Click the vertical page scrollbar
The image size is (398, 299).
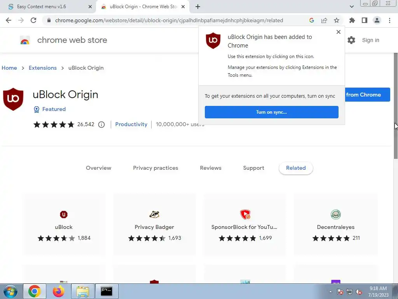(396, 106)
